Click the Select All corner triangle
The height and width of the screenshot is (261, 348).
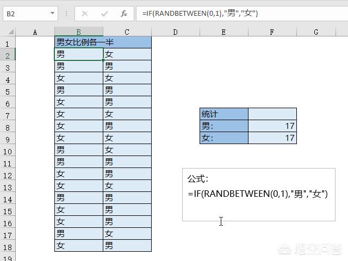(11, 32)
